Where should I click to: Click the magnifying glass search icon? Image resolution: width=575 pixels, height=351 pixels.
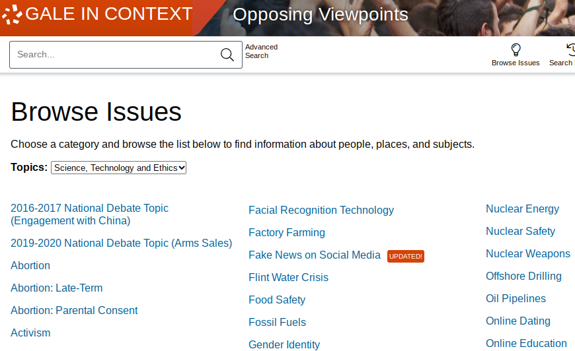pyautogui.click(x=227, y=55)
